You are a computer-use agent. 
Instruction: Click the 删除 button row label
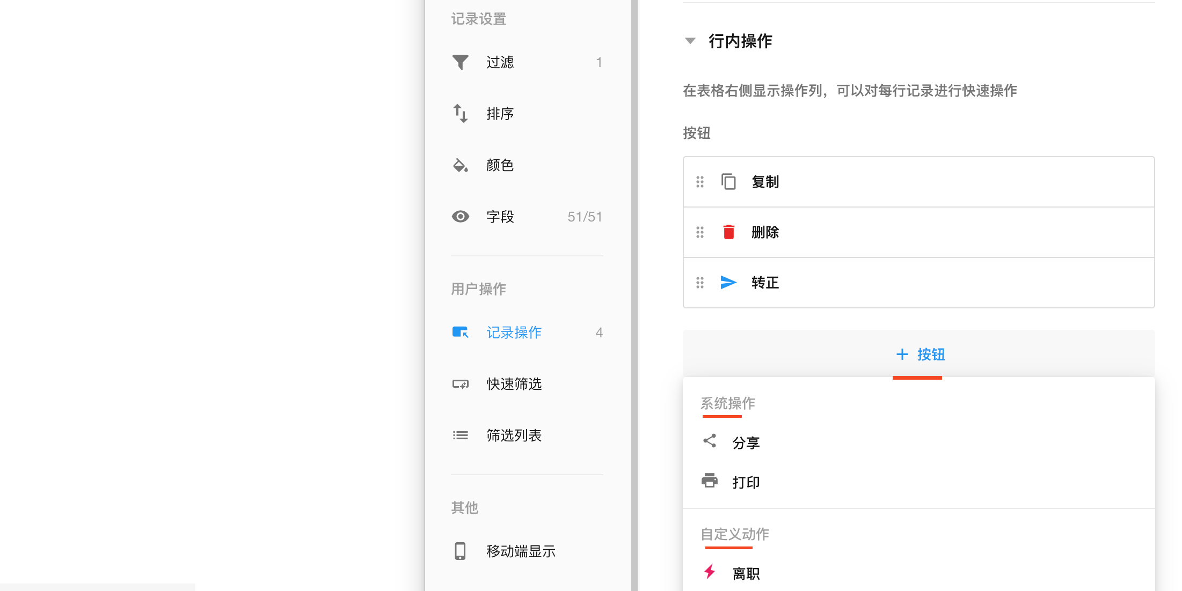(x=765, y=232)
